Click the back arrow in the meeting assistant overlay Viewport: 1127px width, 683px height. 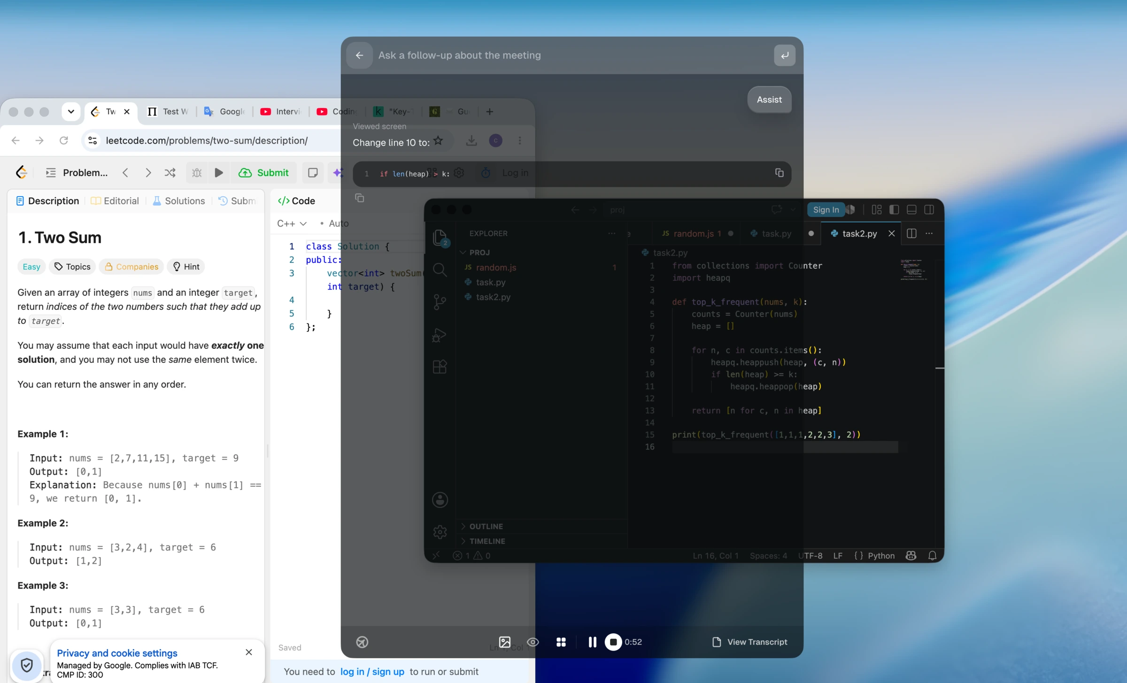359,55
